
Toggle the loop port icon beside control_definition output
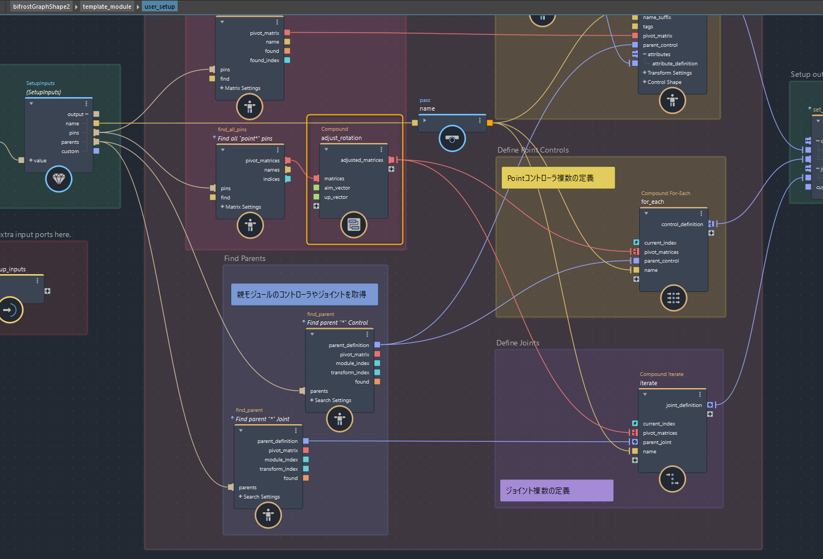tap(711, 223)
